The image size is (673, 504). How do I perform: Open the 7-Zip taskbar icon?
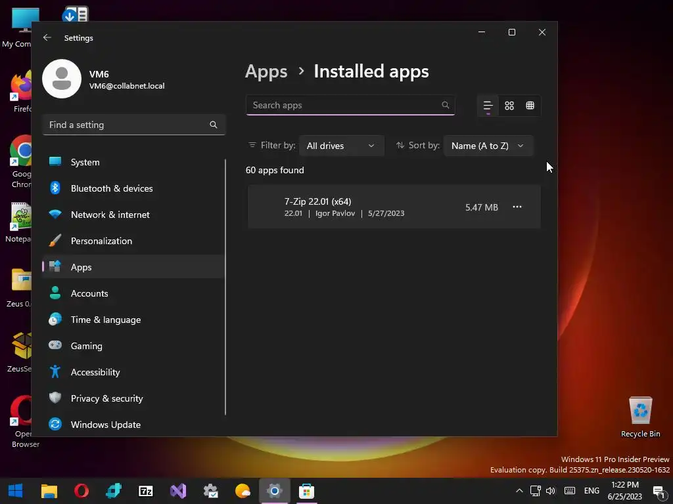pos(145,491)
